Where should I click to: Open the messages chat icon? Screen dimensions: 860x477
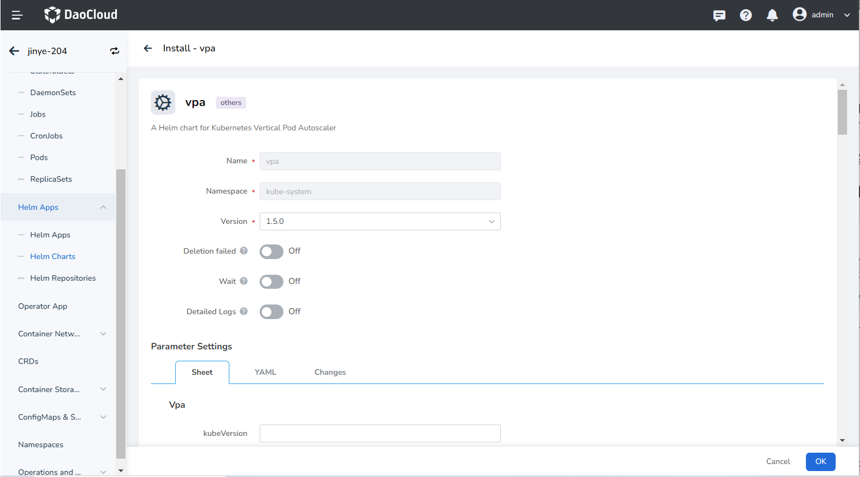719,15
